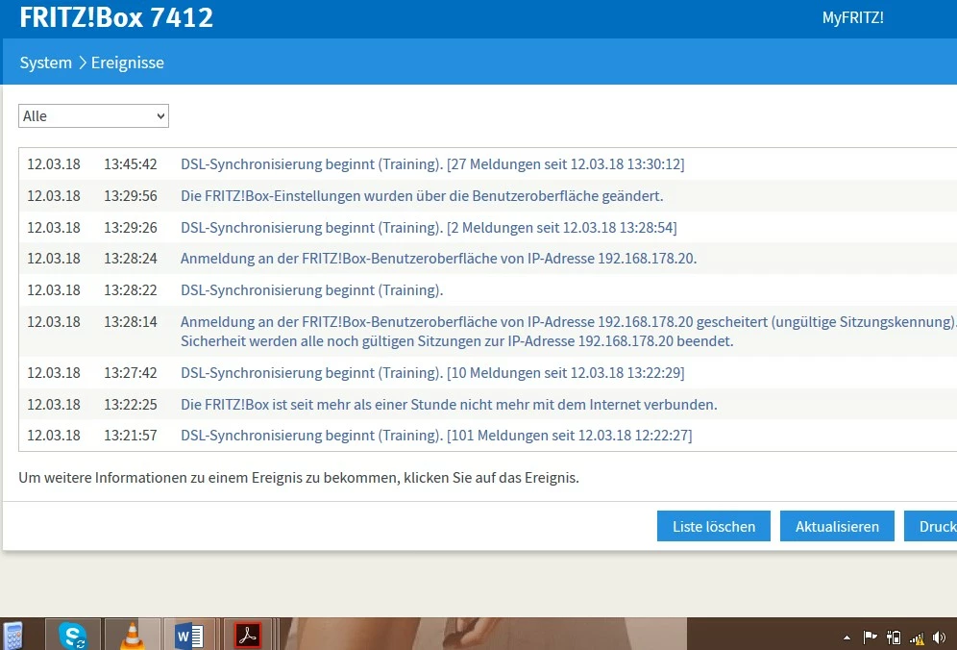Launch VLC media player from the taskbar
The image size is (957, 650).
click(132, 636)
